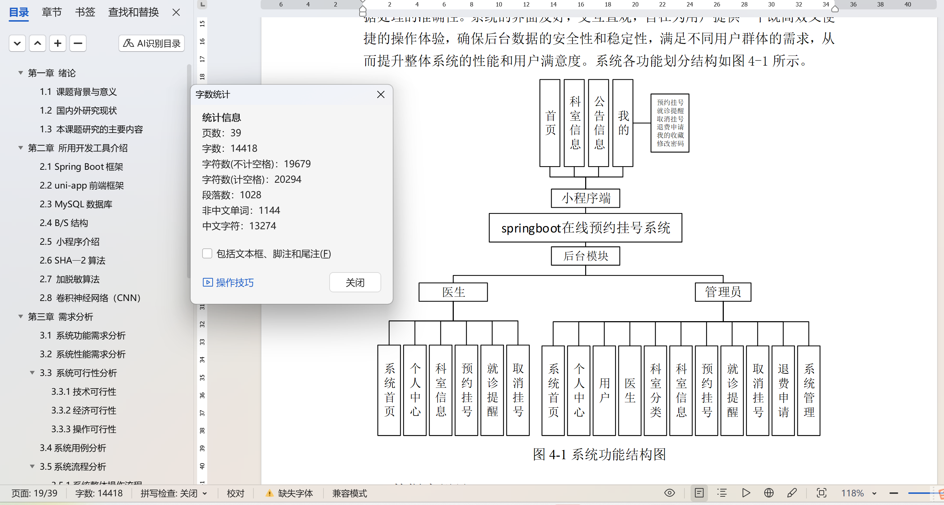Click the full screen fit icon
The height and width of the screenshot is (505, 944).
(822, 493)
